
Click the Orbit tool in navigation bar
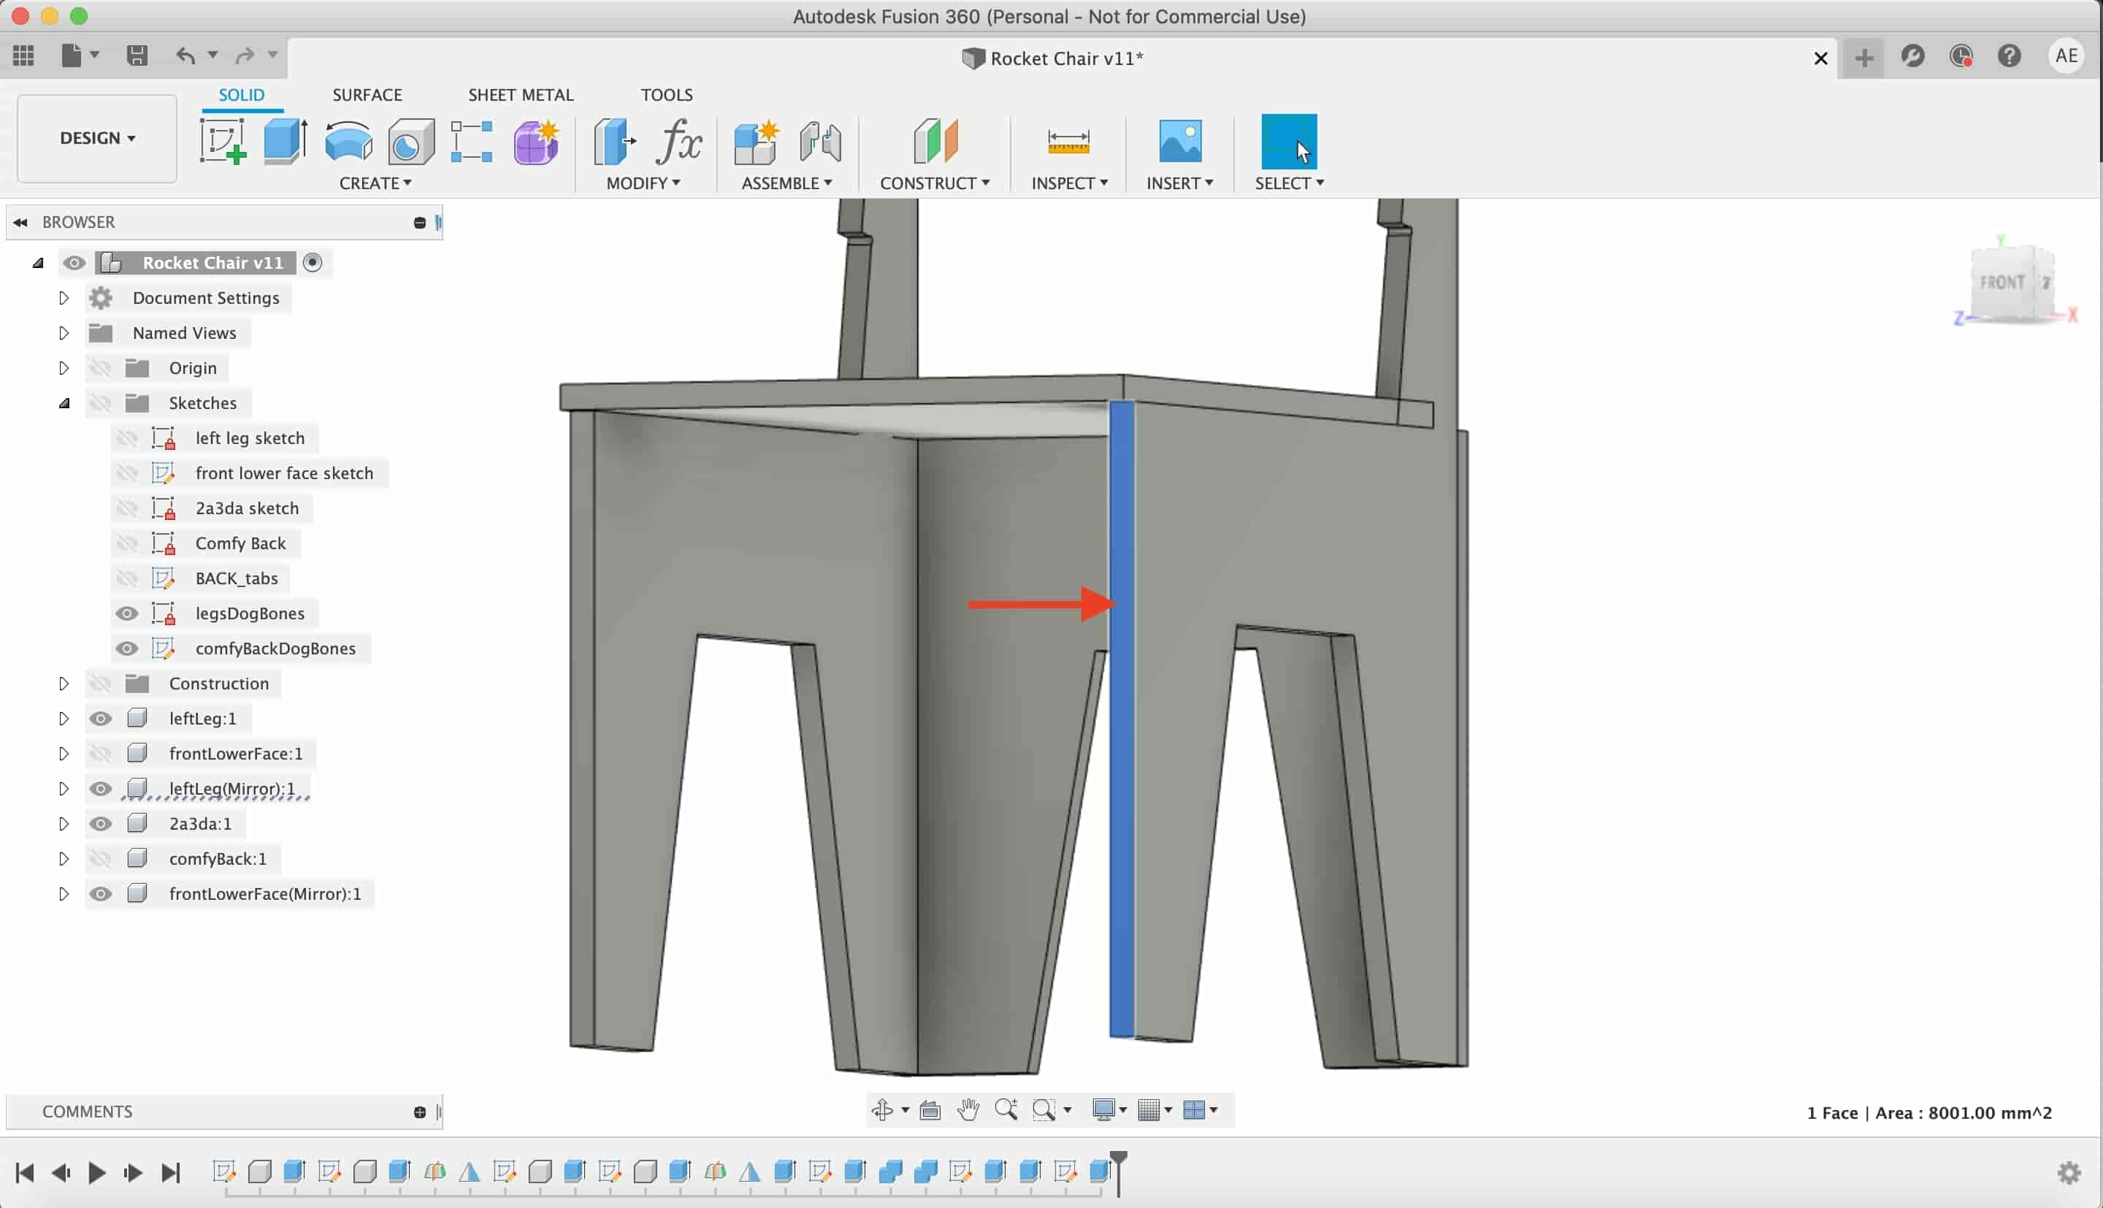[882, 1109]
